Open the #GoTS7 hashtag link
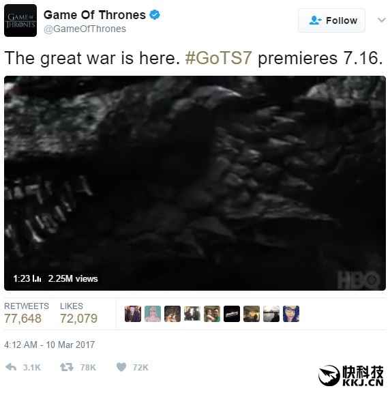This screenshot has width=390, height=393. point(218,58)
